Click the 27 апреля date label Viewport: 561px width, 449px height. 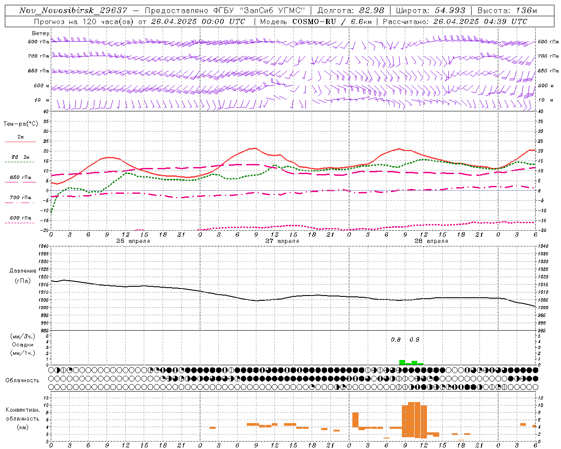(282, 241)
